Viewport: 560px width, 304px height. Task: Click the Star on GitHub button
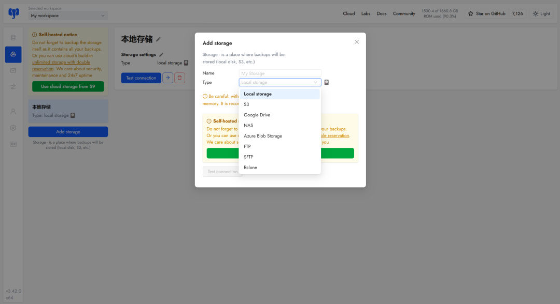[486, 13]
